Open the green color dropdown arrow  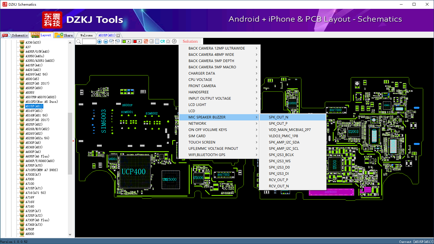click(x=129, y=42)
